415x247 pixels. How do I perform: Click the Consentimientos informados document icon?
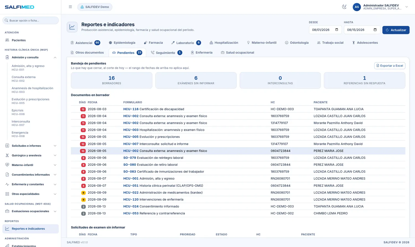tap(7, 175)
